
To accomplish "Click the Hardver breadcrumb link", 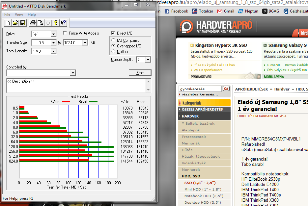I will point(282,89).
